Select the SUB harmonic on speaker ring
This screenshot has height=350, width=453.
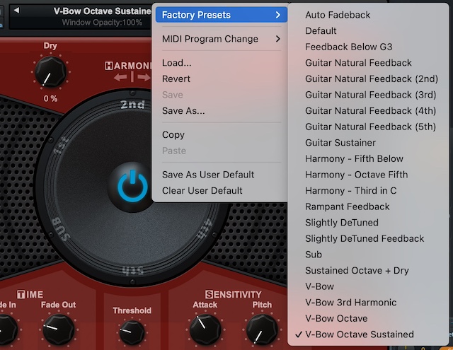(x=59, y=229)
